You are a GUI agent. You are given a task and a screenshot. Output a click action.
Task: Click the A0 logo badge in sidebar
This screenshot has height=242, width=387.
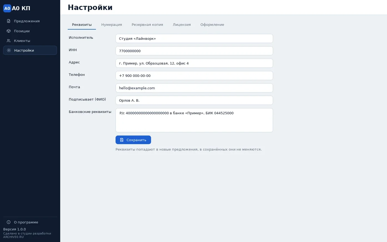(x=7, y=8)
